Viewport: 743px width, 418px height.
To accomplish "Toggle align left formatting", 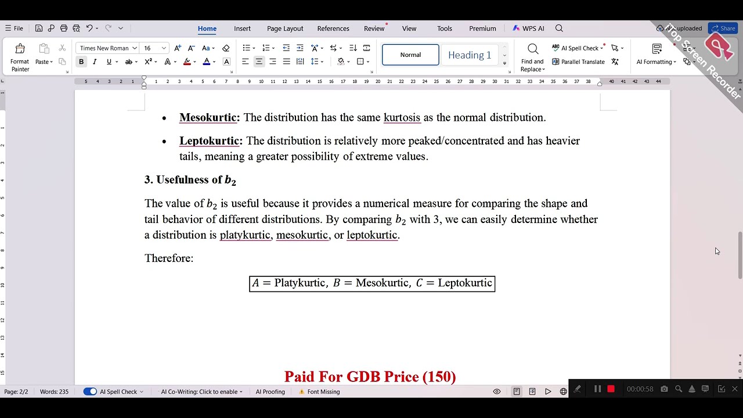I will coord(245,62).
